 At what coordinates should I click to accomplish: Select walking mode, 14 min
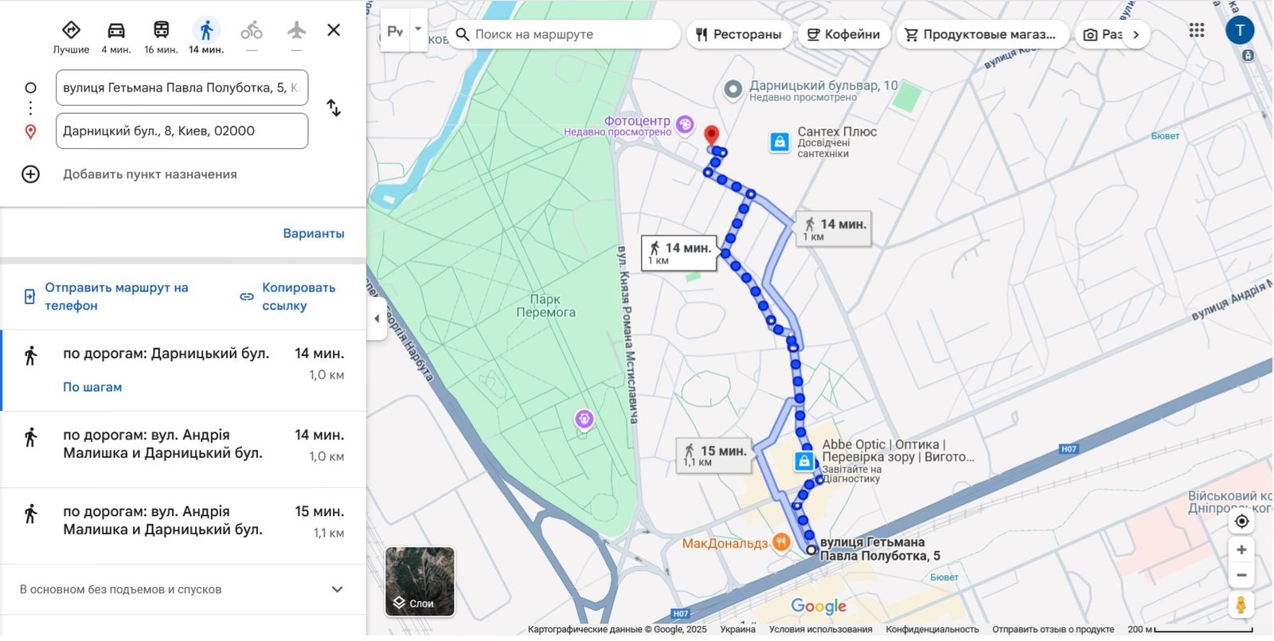[206, 37]
